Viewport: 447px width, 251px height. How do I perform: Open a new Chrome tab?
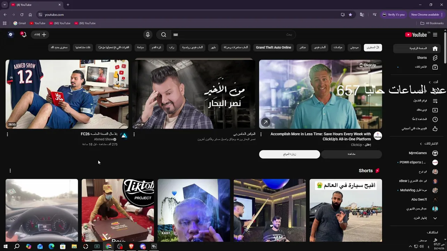click(68, 5)
